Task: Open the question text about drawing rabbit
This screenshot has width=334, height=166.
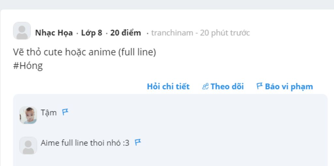Action: click(x=84, y=52)
